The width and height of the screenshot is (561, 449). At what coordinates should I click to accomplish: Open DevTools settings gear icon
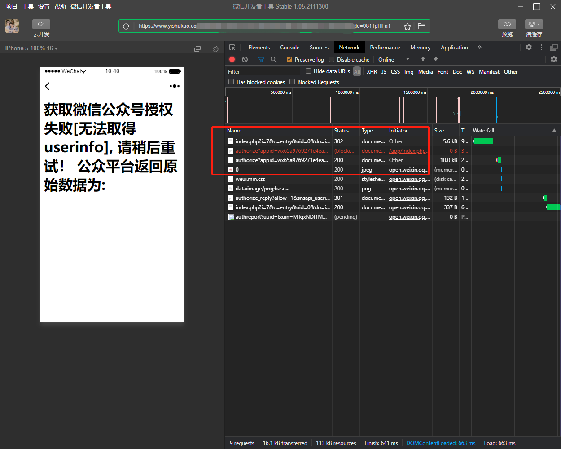(x=529, y=47)
